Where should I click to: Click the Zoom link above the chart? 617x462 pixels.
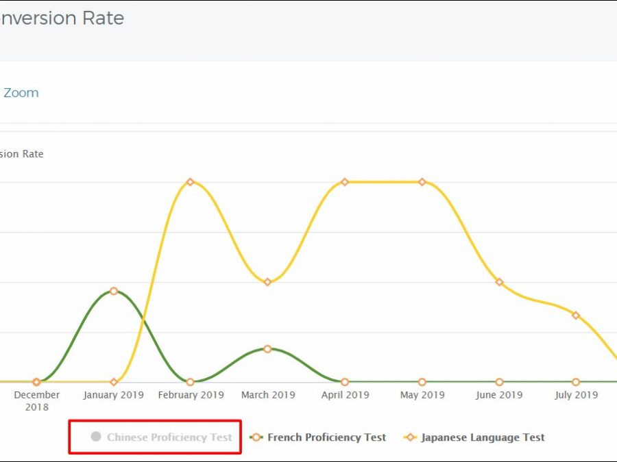click(21, 93)
